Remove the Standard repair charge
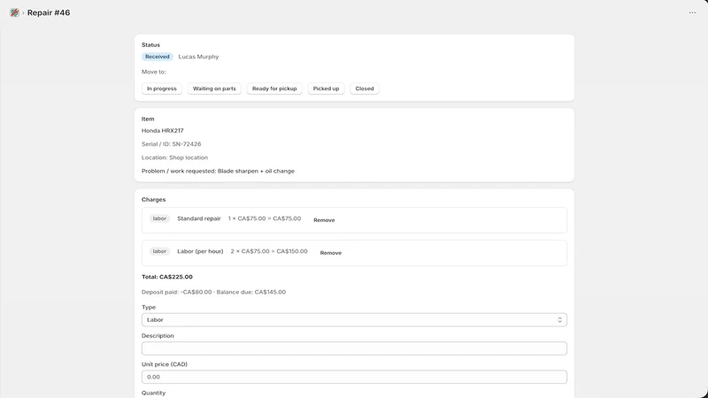708x398 pixels. pos(324,220)
